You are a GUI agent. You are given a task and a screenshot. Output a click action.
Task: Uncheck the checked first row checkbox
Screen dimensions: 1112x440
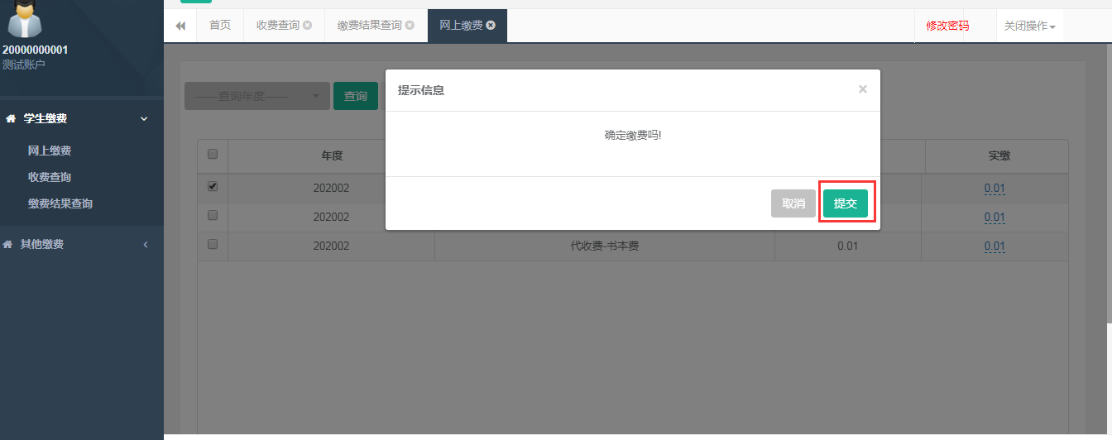213,187
